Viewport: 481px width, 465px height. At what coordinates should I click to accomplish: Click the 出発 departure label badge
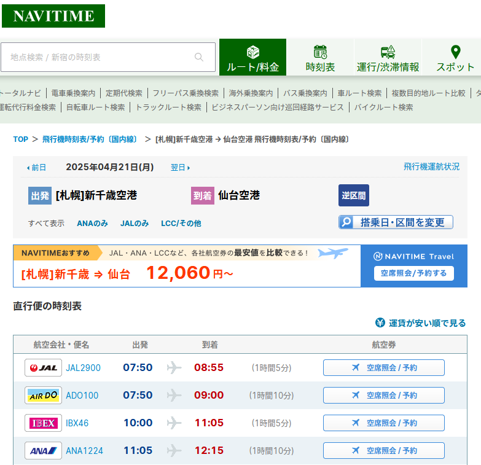point(40,195)
